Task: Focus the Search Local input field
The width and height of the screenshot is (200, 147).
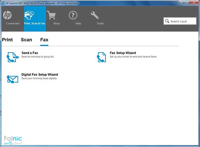Action: tap(182, 21)
